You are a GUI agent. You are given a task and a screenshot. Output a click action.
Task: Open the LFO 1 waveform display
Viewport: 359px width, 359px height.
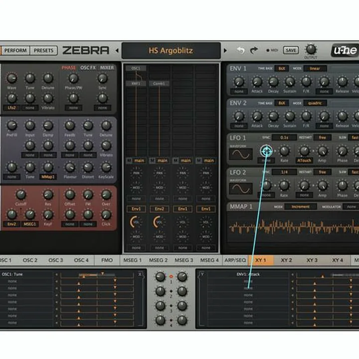click(241, 154)
